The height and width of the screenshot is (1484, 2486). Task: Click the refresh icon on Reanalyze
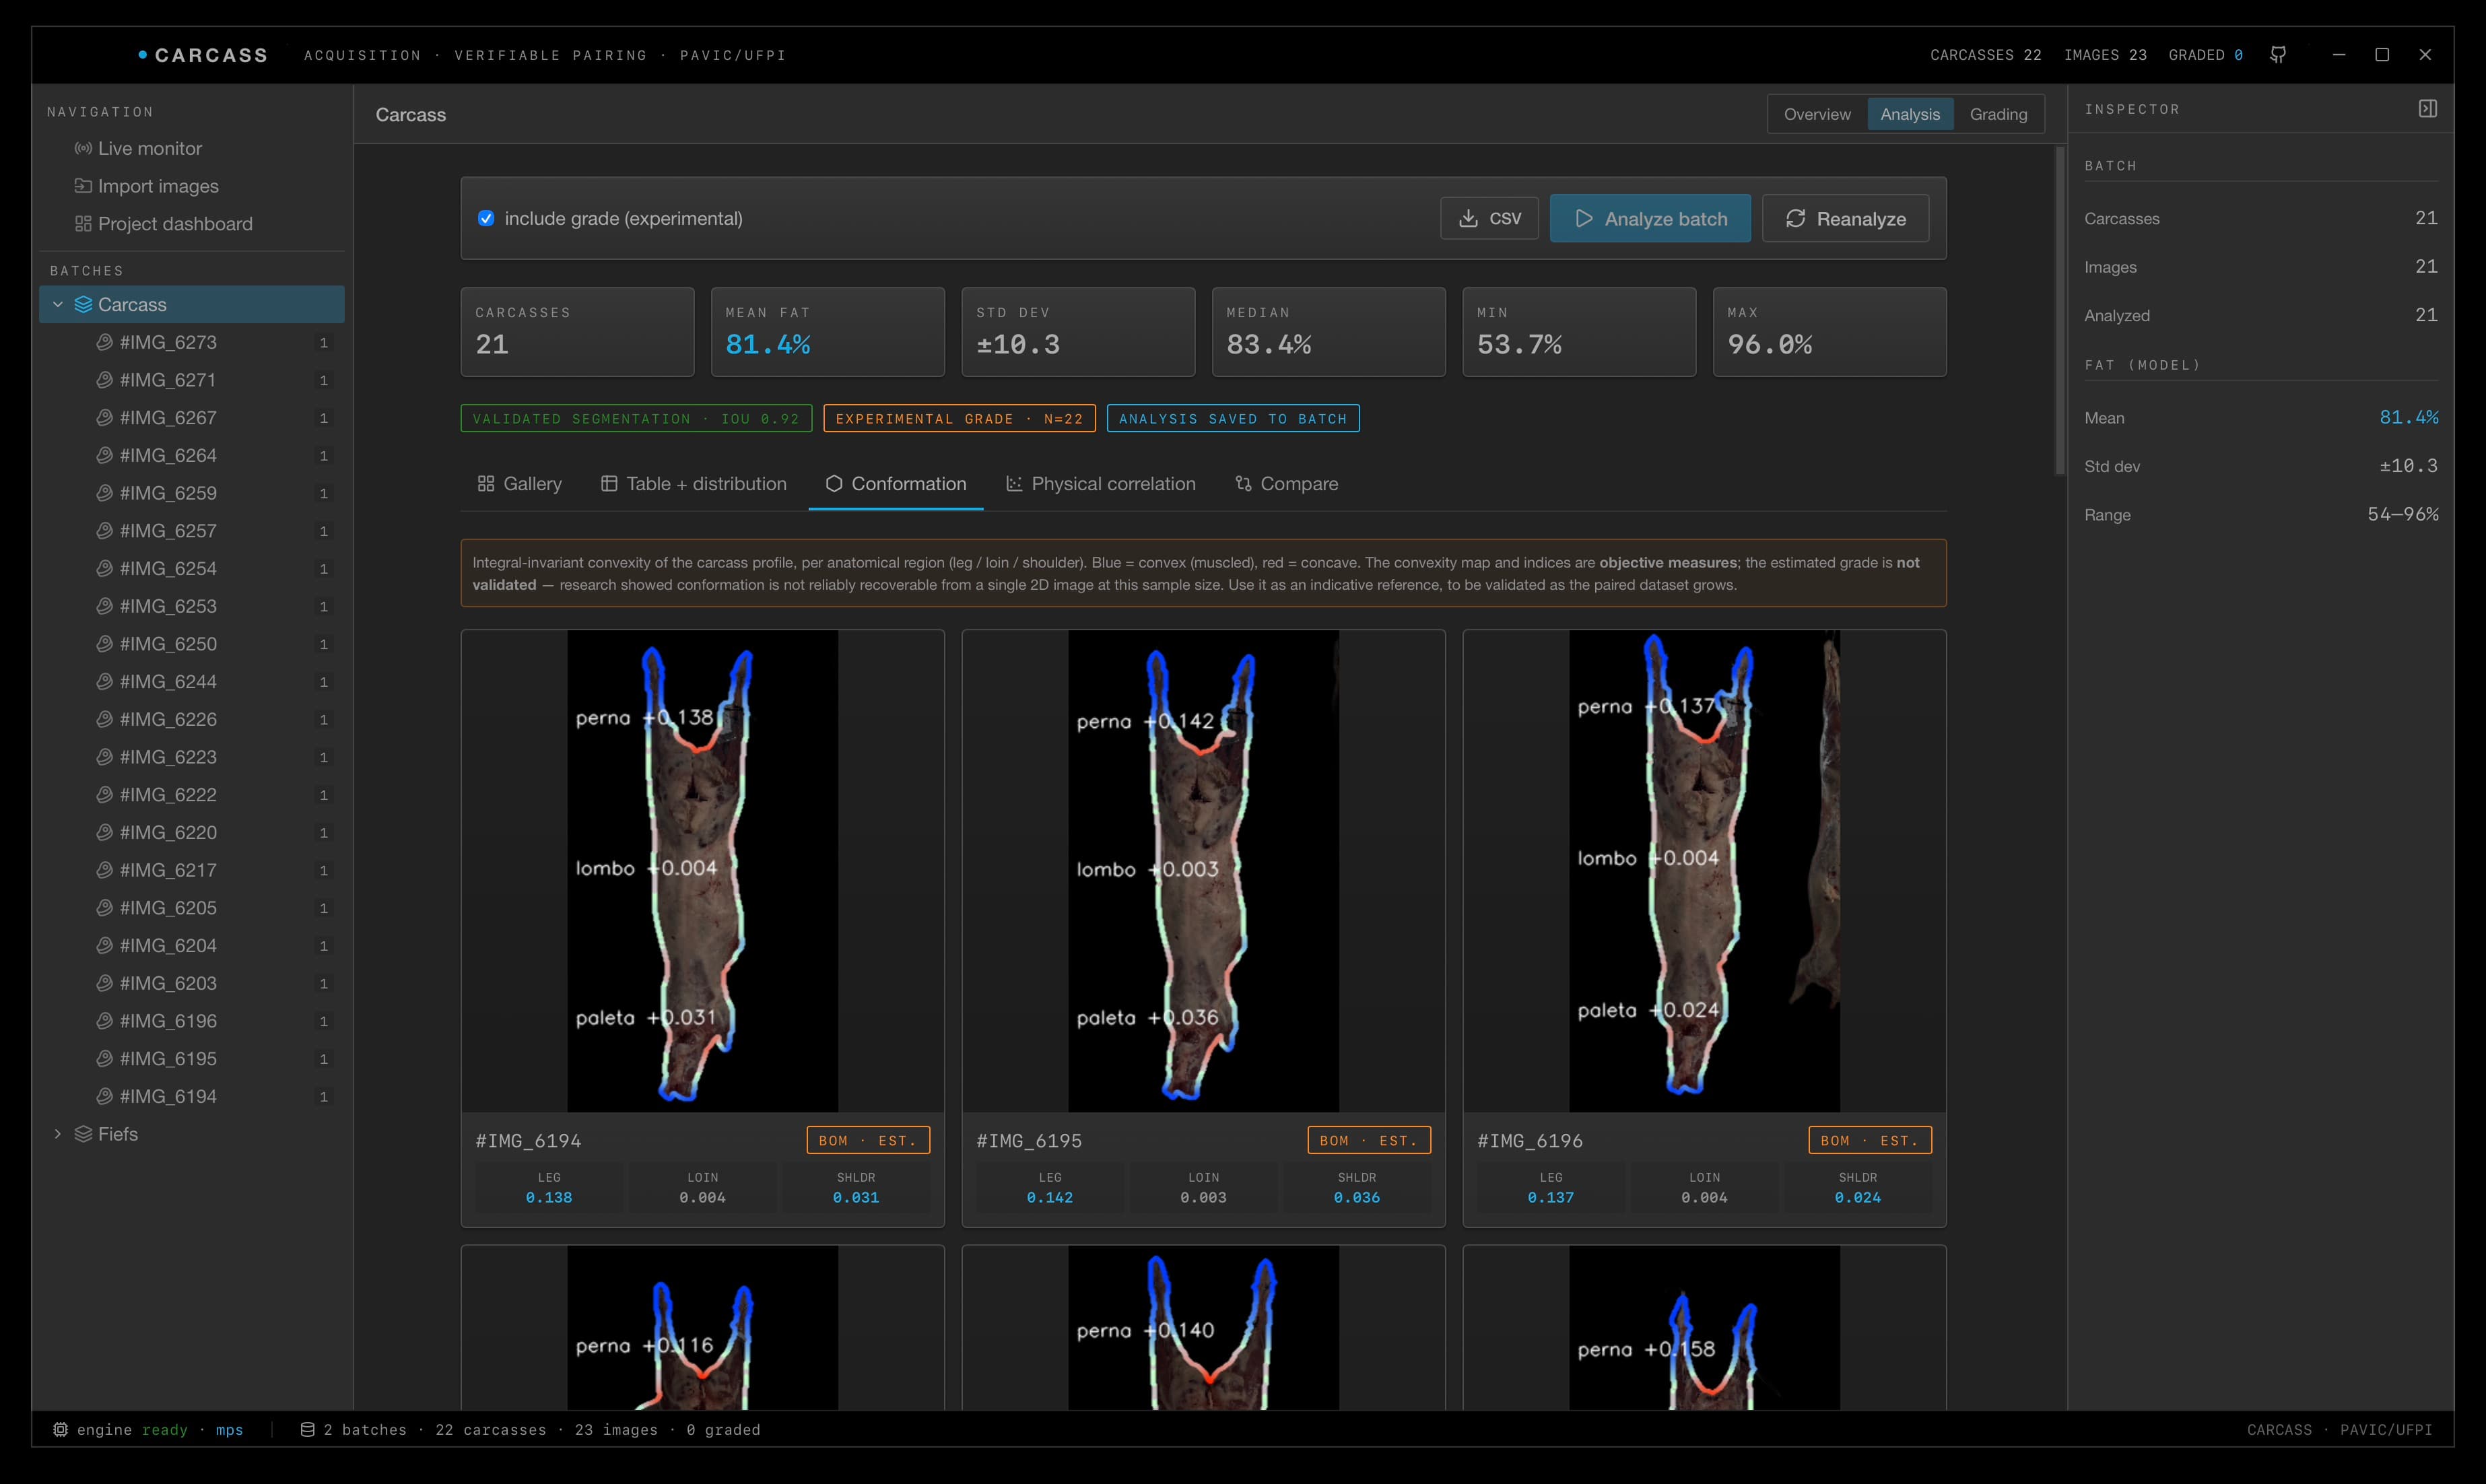tap(1796, 218)
